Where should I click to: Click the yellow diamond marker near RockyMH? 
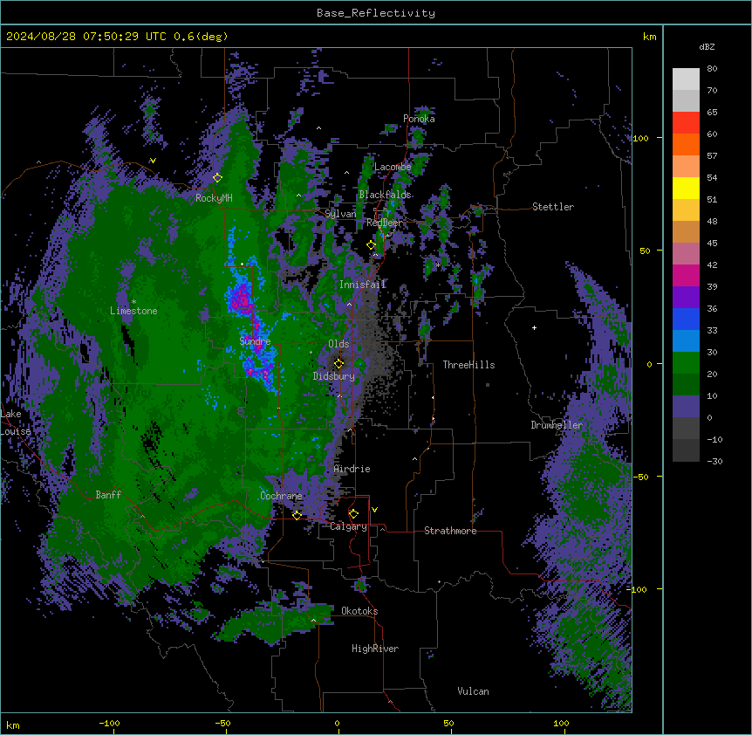(x=217, y=178)
